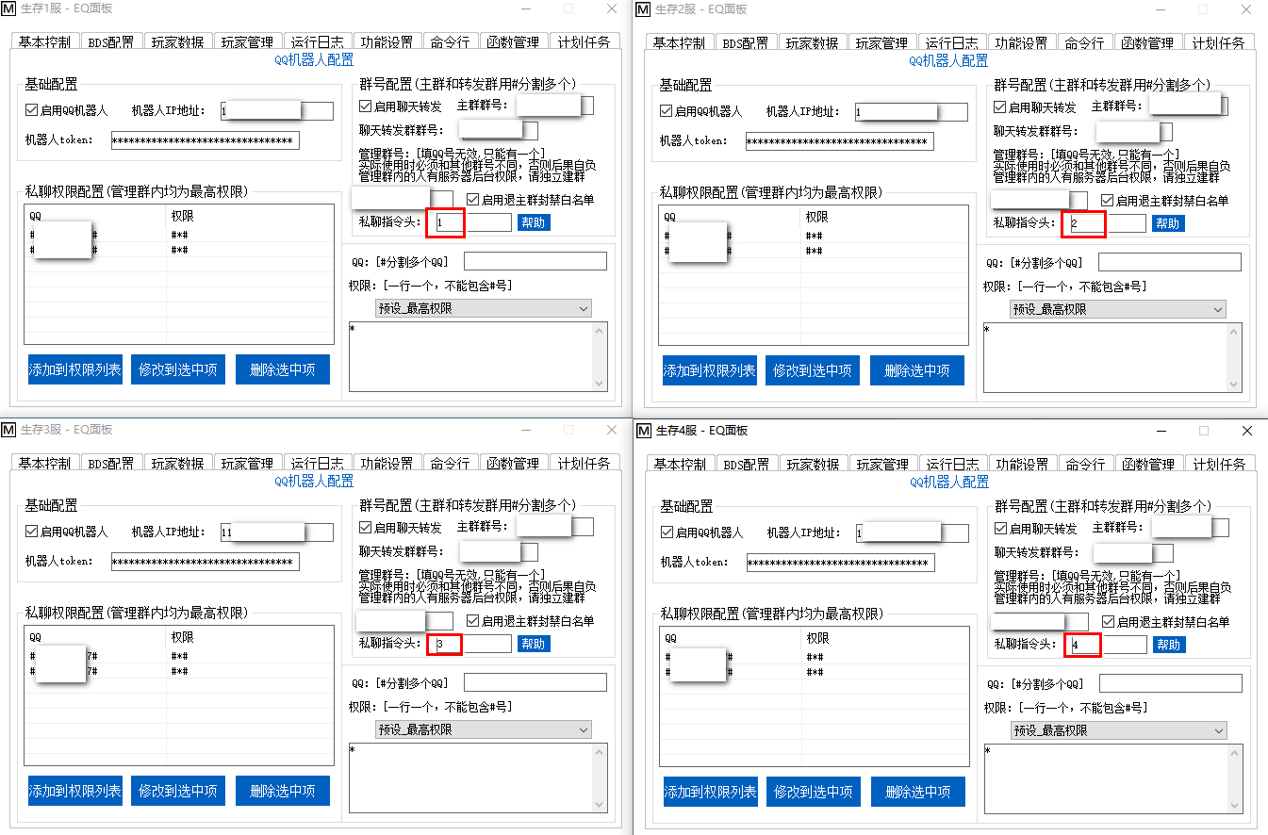This screenshot has width=1268, height=835.
Task: Select 功能设置 tab in 生存3服 window
Action: [387, 464]
